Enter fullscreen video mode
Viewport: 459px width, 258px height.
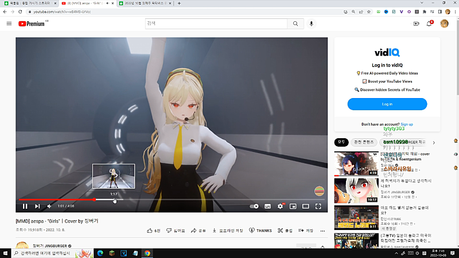[318, 206]
